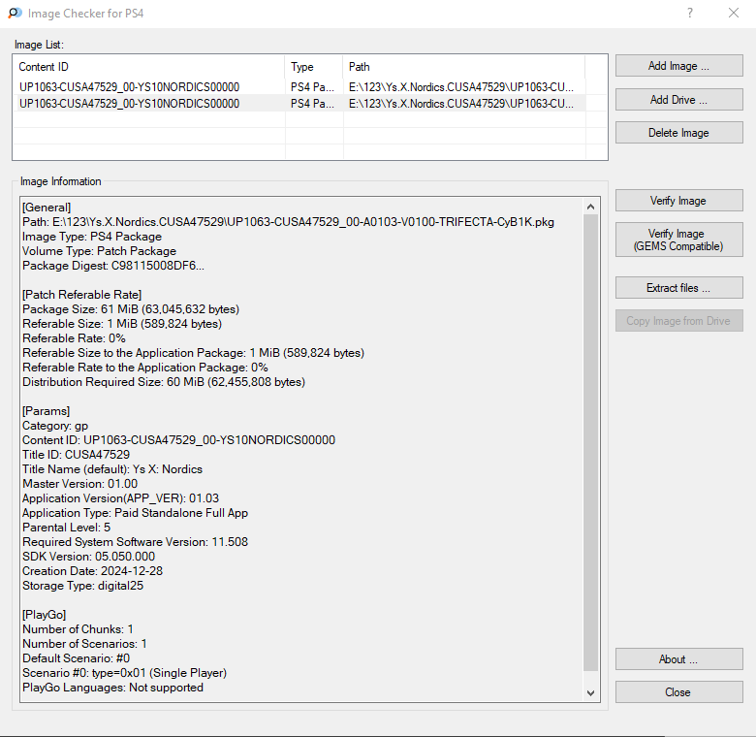This screenshot has height=737, width=756.
Task: Open the About dialog
Action: [678, 658]
